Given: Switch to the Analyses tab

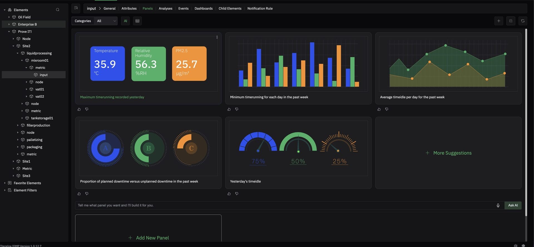Looking at the screenshot, I should coord(165,9).
